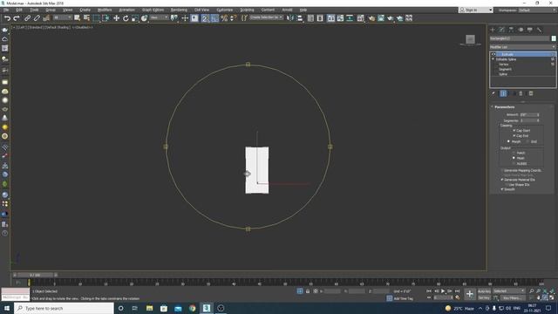The image size is (558, 314).
Task: Click the Unlink Selection icon
Action: (x=37, y=18)
